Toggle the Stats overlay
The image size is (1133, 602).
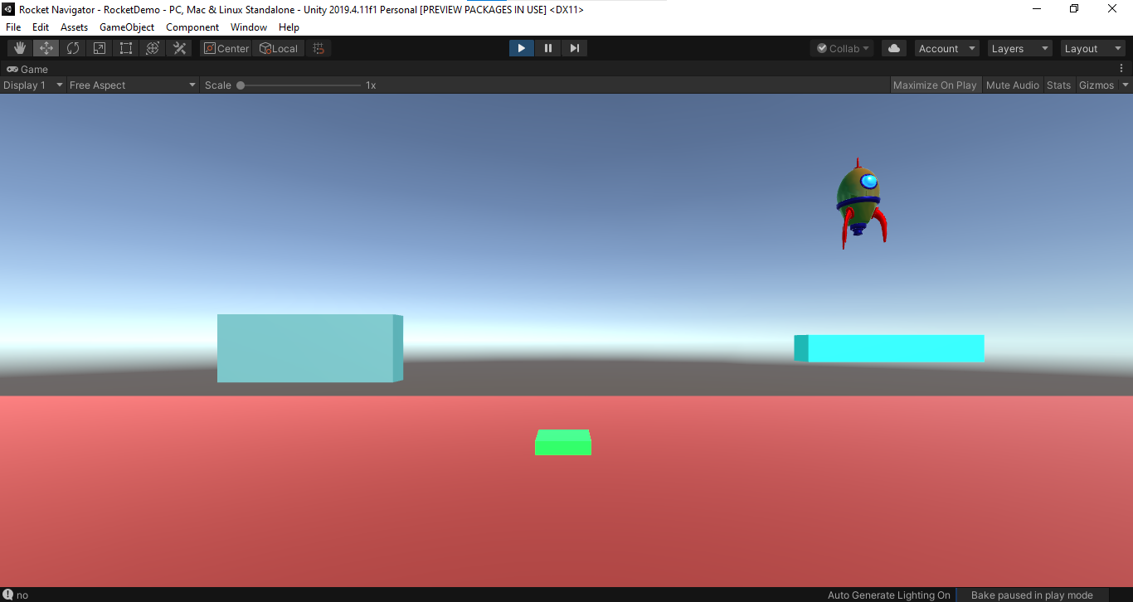tap(1059, 85)
